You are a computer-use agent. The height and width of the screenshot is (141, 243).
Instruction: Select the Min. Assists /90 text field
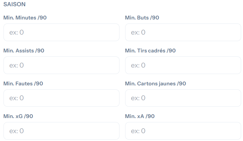click(x=61, y=65)
